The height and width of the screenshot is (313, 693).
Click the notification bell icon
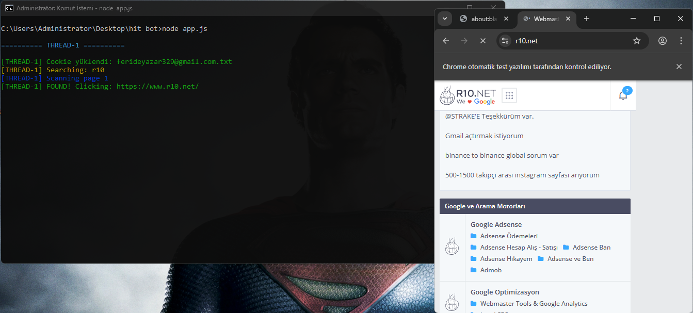pos(623,95)
